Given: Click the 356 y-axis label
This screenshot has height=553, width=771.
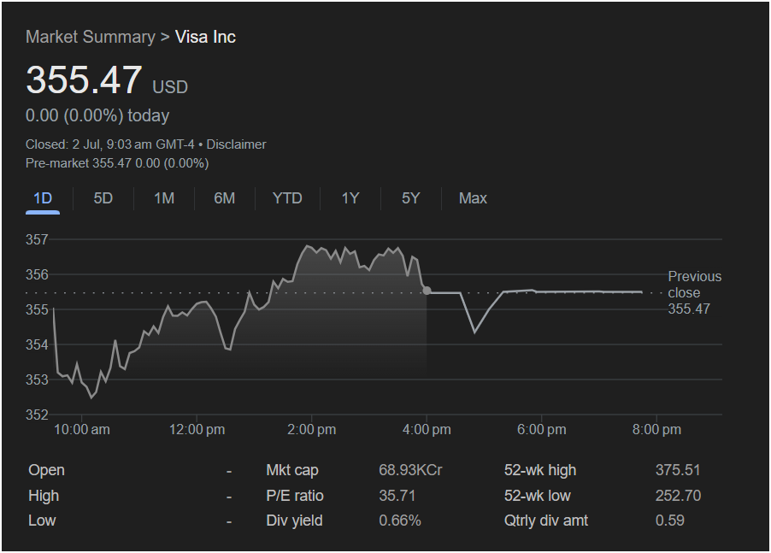Looking at the screenshot, I should 37,274.
